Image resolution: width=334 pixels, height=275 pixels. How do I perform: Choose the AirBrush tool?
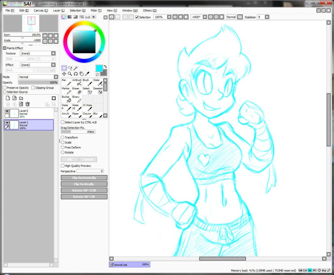(77, 82)
